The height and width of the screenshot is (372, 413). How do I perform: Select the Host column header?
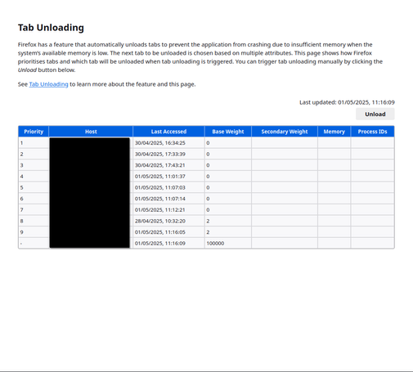(x=91, y=132)
